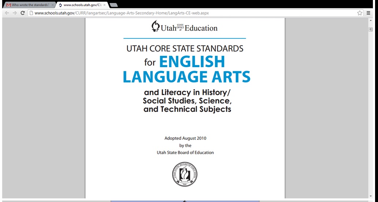Image resolution: width=378 pixels, height=202 pixels.
Task: Click the 'and Literacy in History/' line
Action: point(187,92)
